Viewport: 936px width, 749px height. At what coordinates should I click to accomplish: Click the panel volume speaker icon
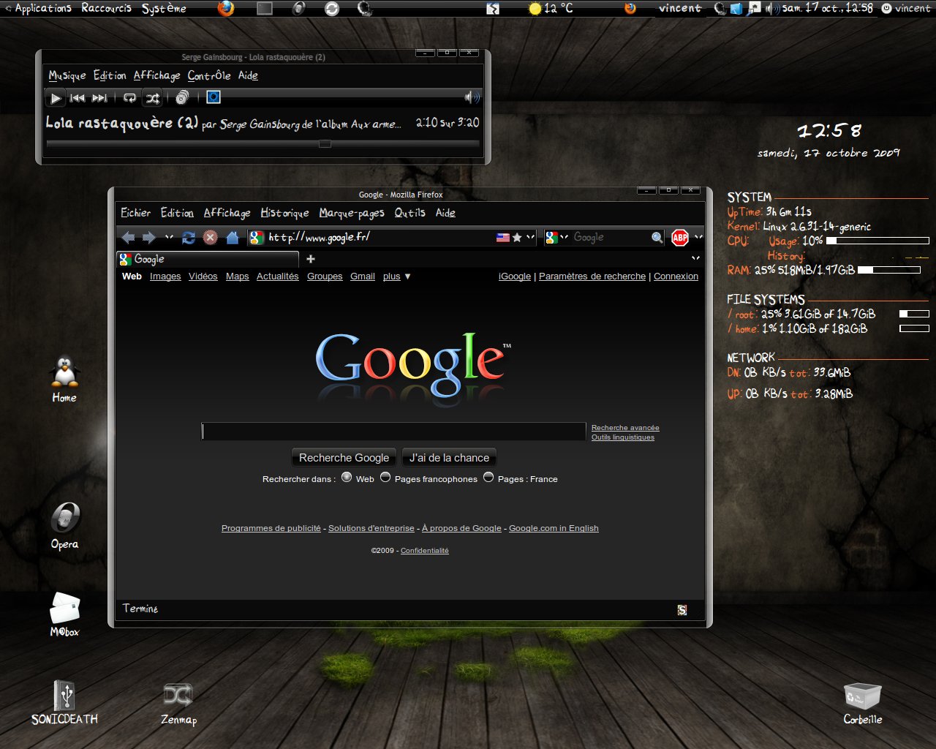[771, 8]
